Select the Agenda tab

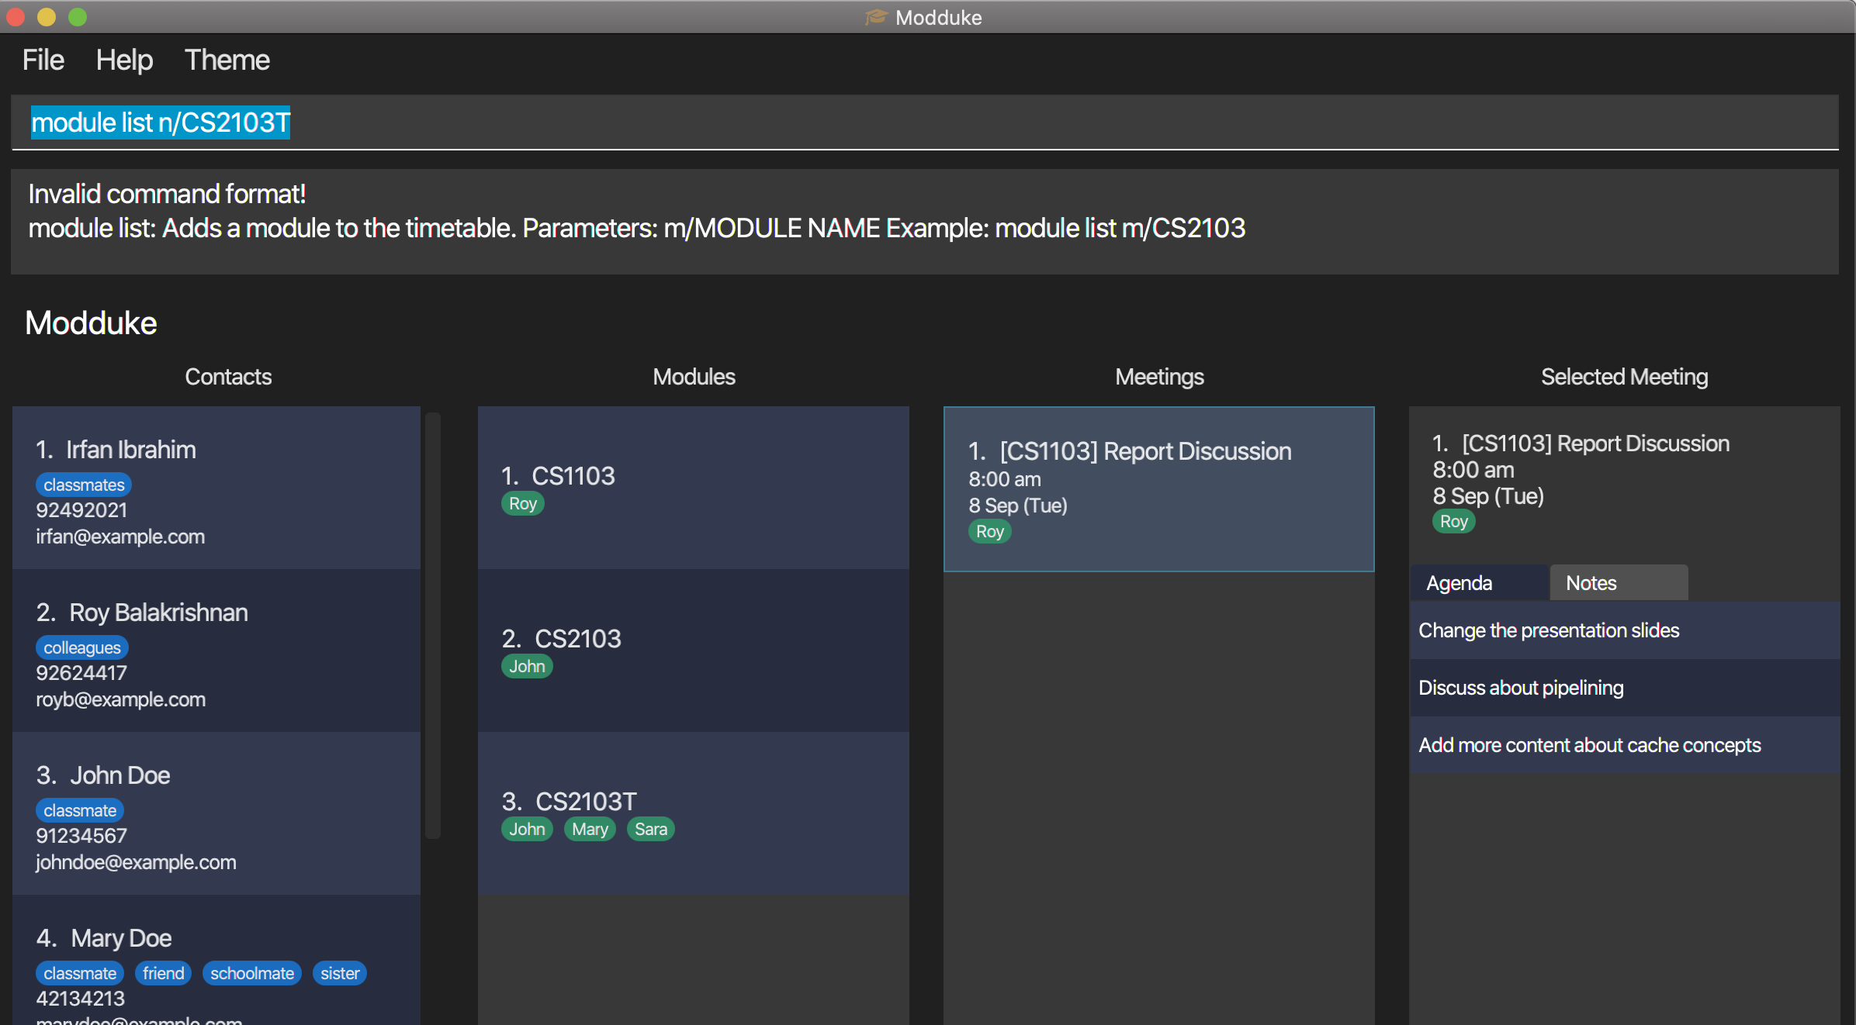(1478, 583)
